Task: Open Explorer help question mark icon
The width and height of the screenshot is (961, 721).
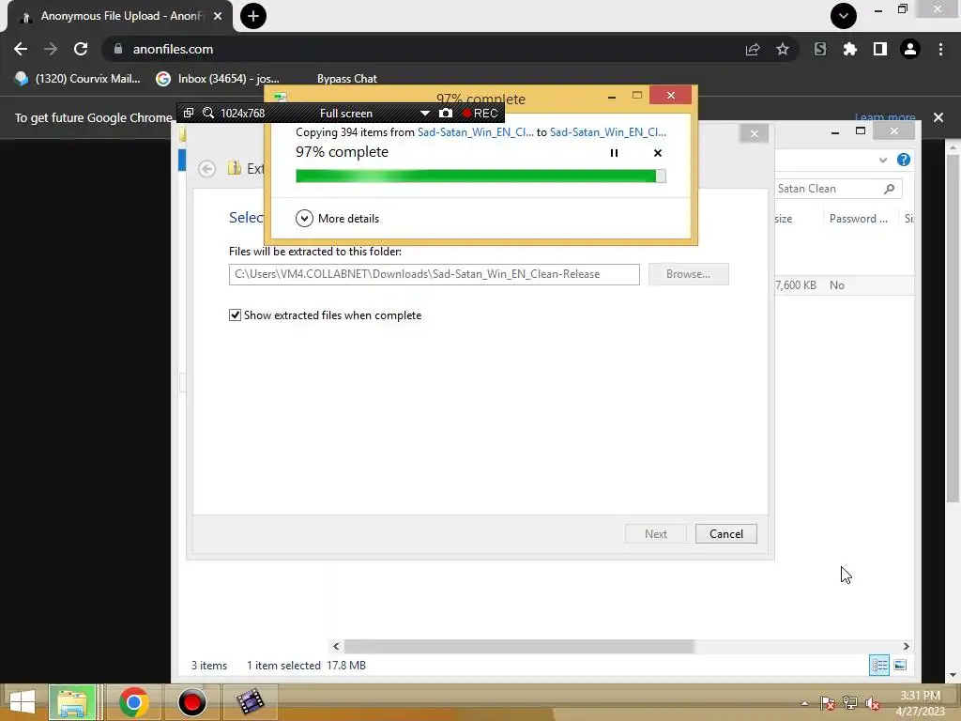Action: point(904,160)
